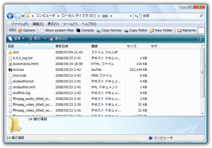Sort by 更新日時 column header
This screenshot has width=212, height=148.
71,46
